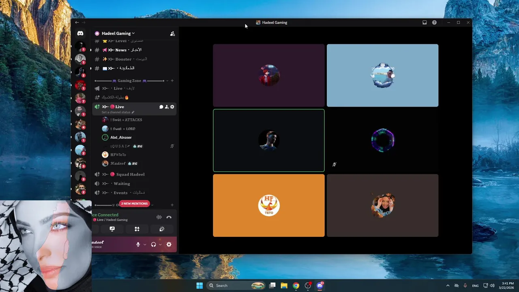The image size is (519, 292).
Task: Open the volume icon in system tray
Action: (492, 286)
